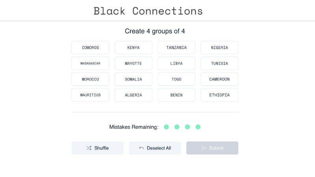315x177 pixels.
Task: Select the MAURITIUS tile
Action: [90, 95]
